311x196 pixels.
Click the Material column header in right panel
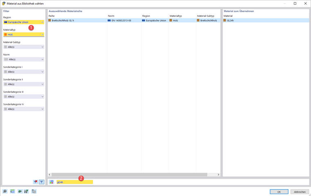pyautogui.click(x=228, y=16)
